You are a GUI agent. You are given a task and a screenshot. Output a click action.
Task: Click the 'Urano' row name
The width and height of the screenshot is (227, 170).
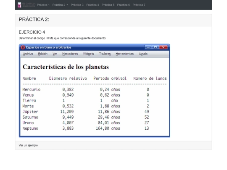pyautogui.click(x=28, y=123)
